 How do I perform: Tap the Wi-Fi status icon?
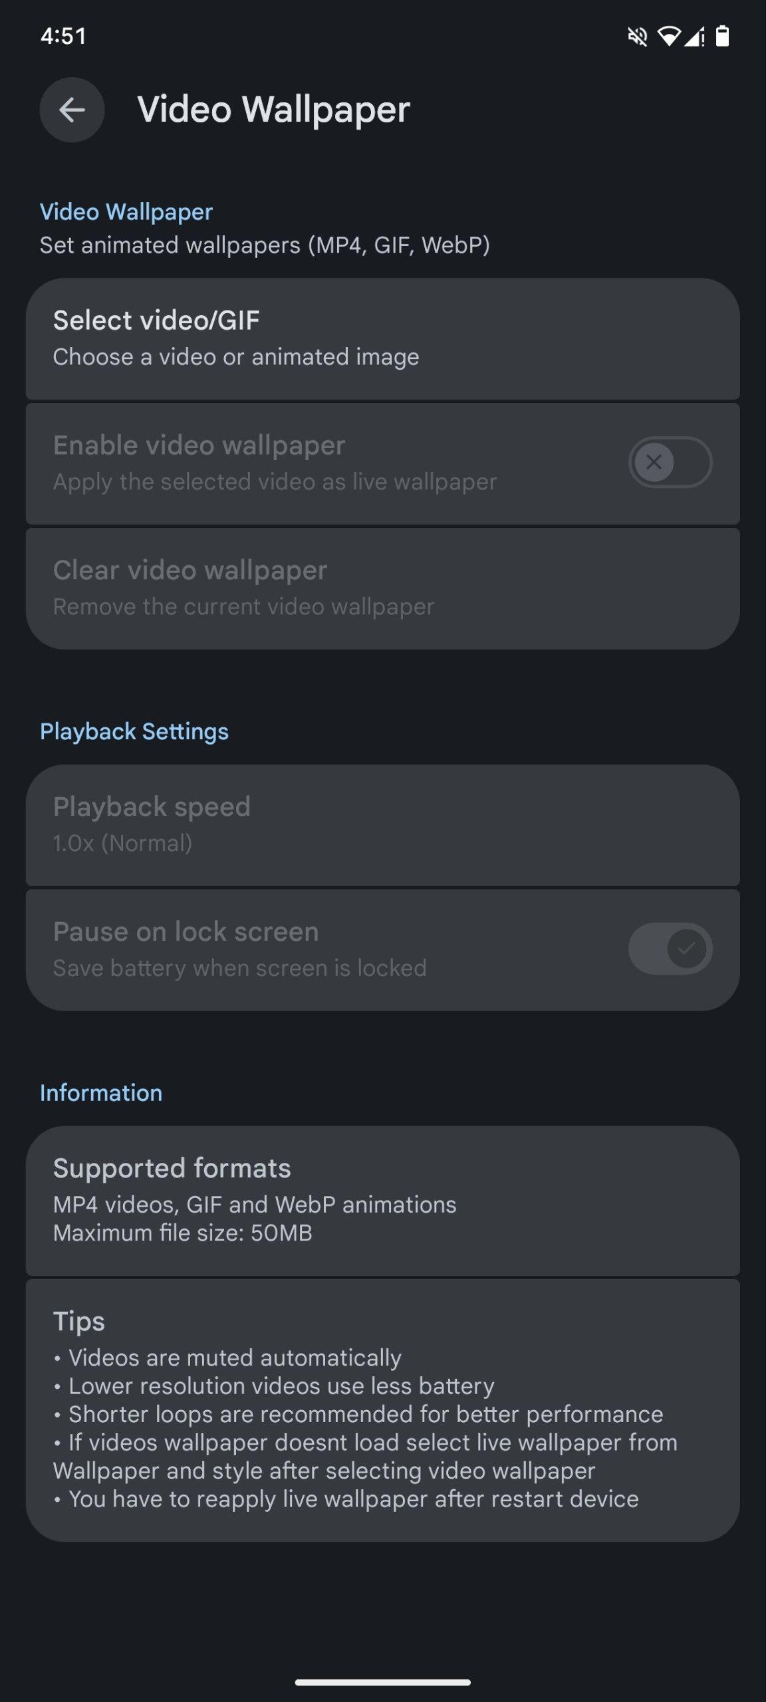click(x=668, y=37)
